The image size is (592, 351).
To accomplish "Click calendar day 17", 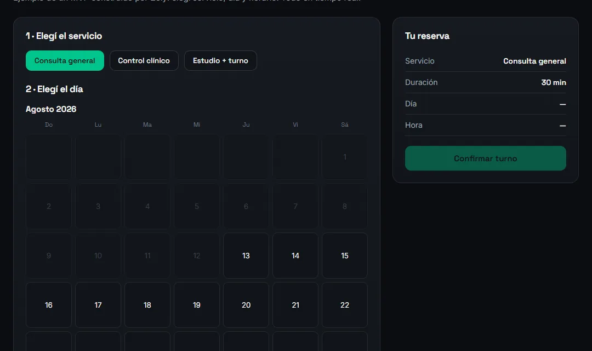I will tap(98, 305).
